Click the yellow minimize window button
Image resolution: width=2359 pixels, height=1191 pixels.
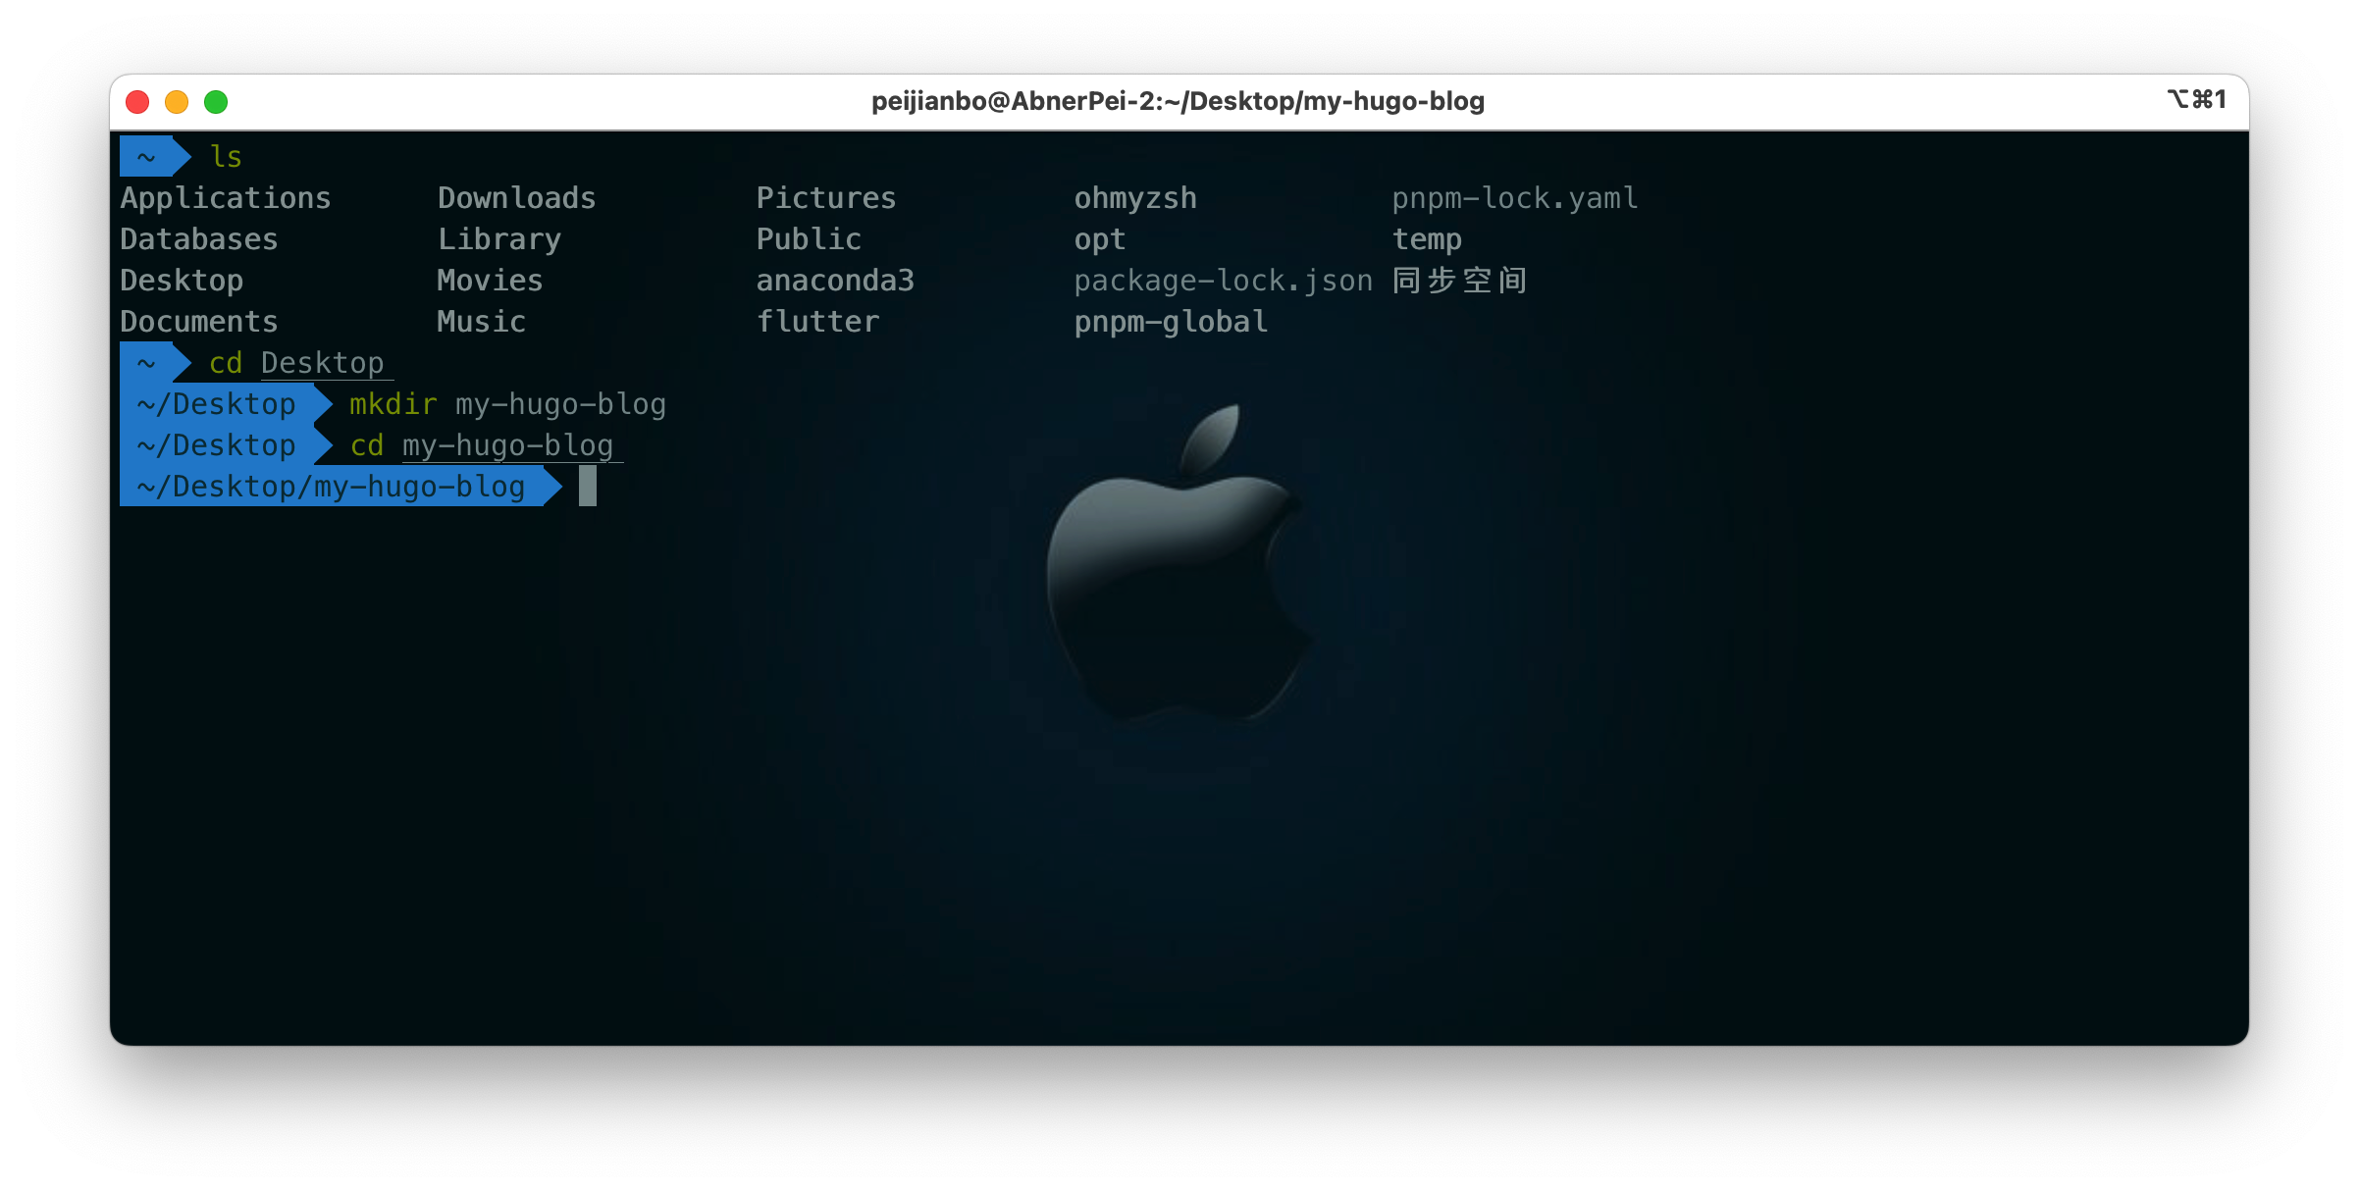click(177, 102)
